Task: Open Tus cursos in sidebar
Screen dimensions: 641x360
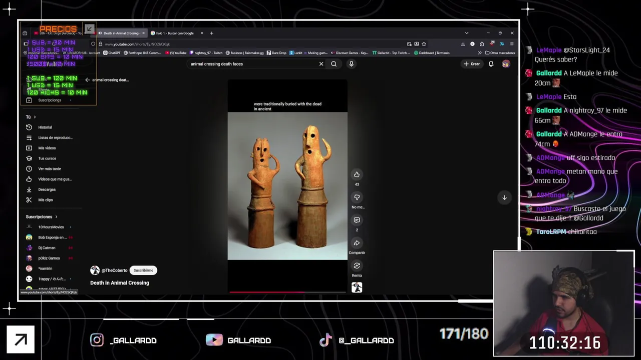Action: pos(48,158)
